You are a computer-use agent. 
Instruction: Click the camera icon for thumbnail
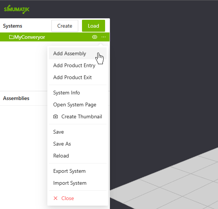(x=56, y=116)
